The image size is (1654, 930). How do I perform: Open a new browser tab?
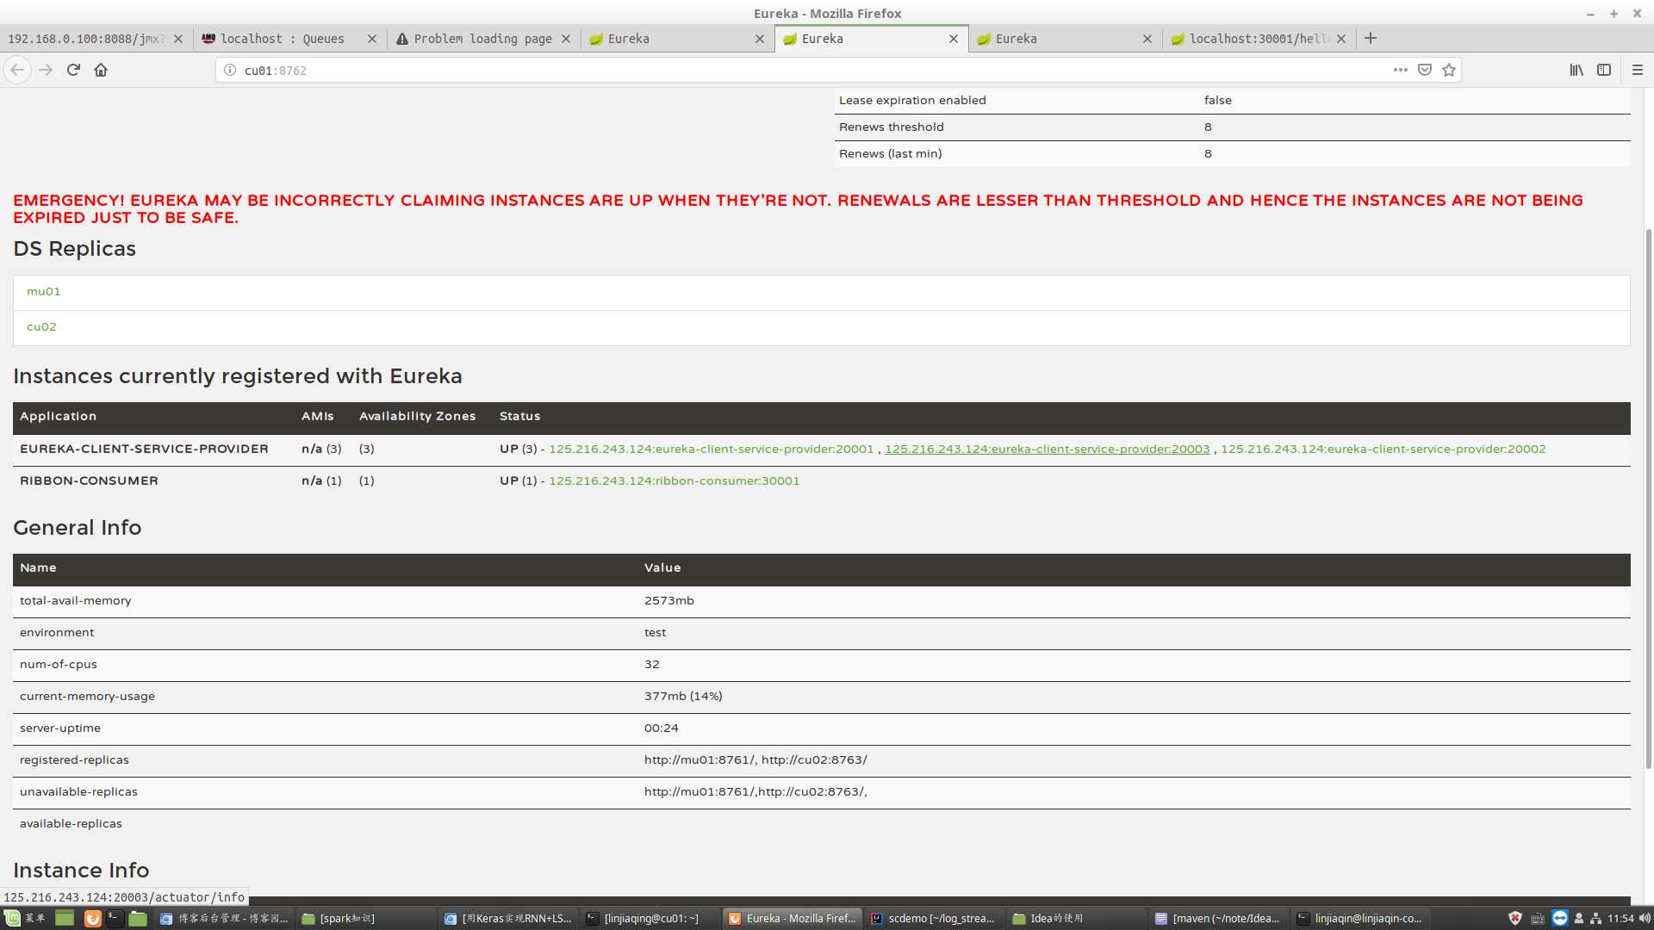(1371, 38)
